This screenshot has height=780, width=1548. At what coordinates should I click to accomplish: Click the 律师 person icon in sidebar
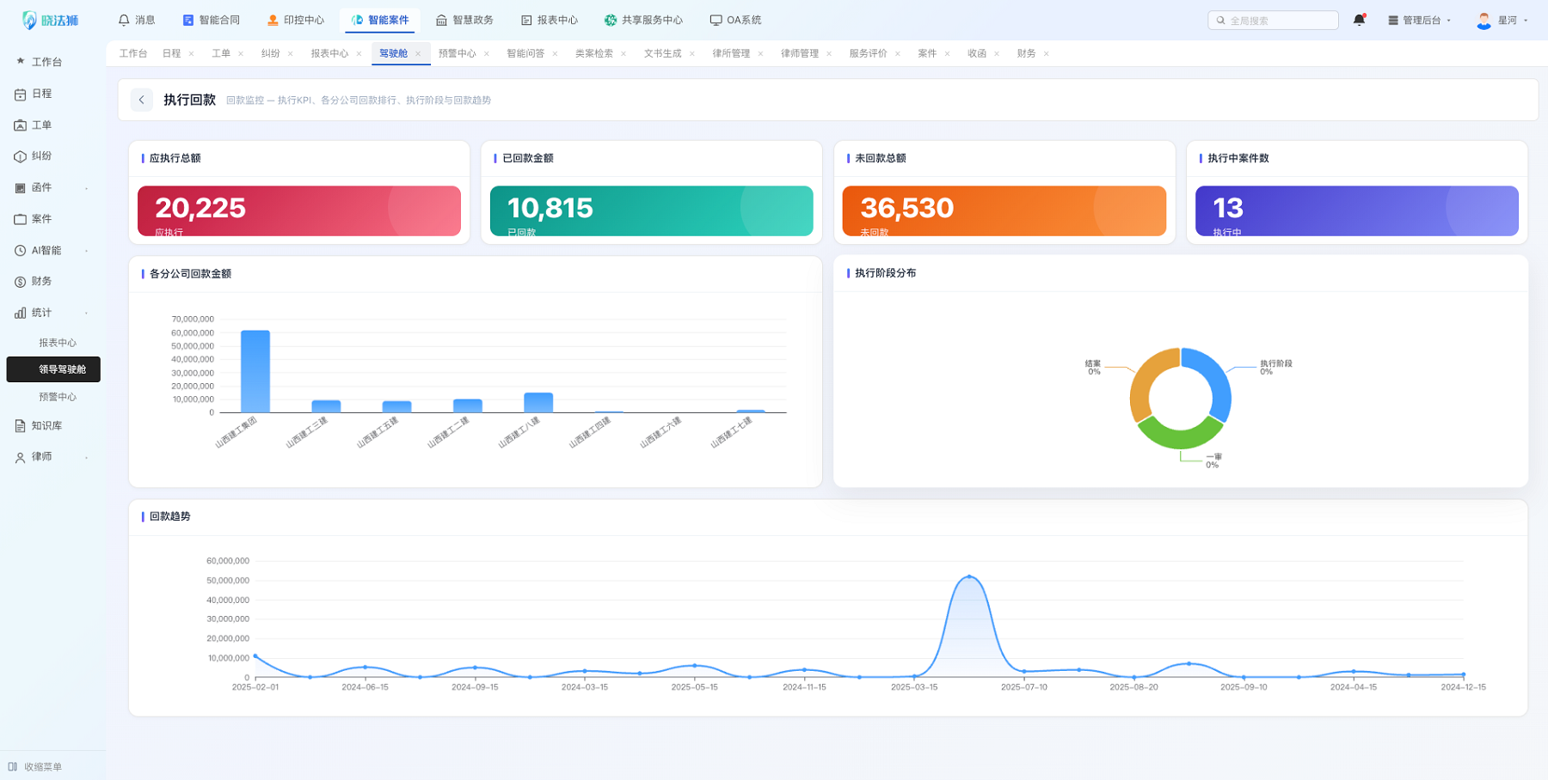click(x=21, y=457)
